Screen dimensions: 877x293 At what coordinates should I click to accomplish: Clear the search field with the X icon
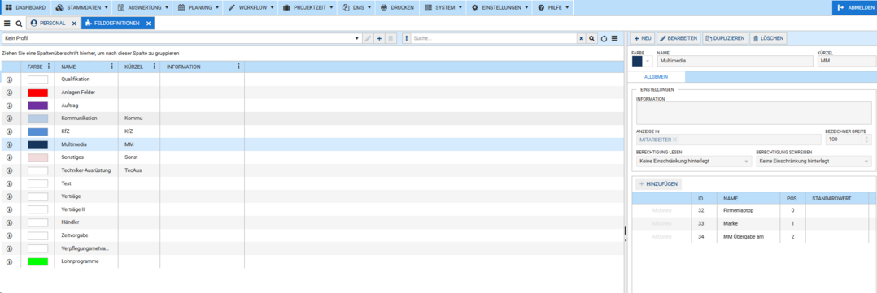[582, 38]
